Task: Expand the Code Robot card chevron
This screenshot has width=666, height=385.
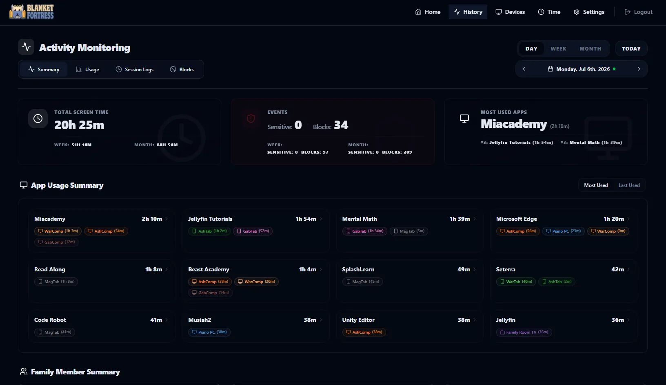Action: [166, 320]
